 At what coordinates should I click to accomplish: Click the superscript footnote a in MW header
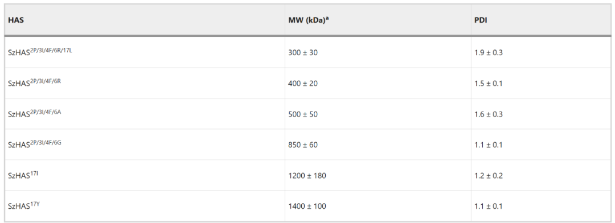click(x=326, y=18)
